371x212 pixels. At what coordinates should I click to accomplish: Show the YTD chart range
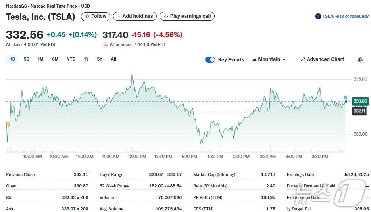pos(71,59)
